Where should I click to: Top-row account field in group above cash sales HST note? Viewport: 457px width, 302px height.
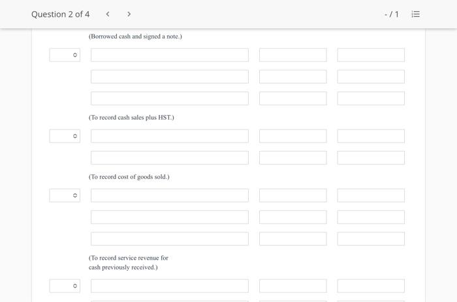[x=170, y=55]
